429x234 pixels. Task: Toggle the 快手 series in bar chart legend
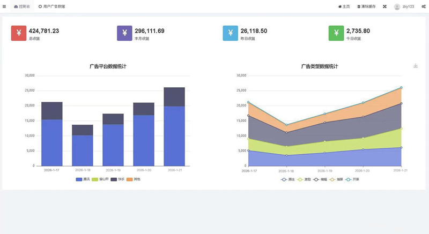[116, 179]
